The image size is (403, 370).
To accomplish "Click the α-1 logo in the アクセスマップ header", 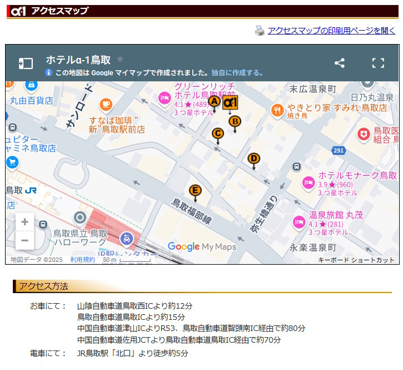I will point(18,11).
